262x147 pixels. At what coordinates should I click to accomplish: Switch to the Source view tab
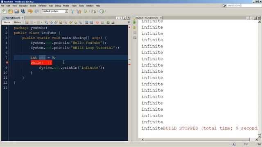pyautogui.click(x=7, y=22)
